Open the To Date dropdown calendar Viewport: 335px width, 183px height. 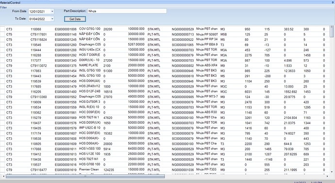[52, 19]
